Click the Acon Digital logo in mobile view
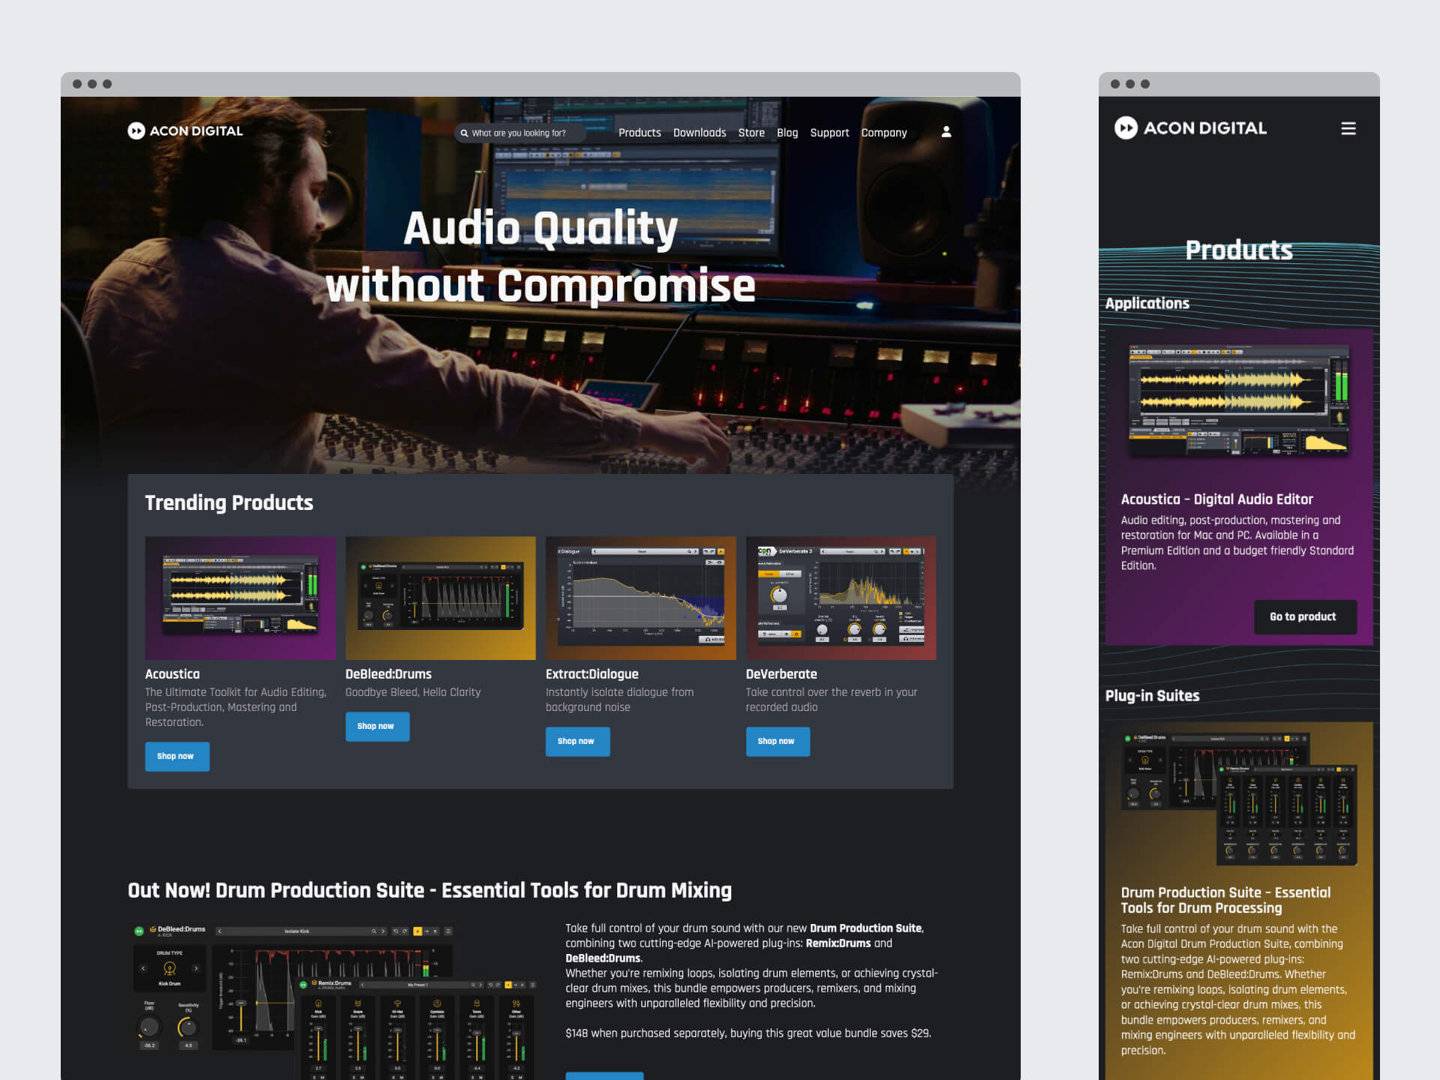The width and height of the screenshot is (1440, 1080). [x=1190, y=128]
